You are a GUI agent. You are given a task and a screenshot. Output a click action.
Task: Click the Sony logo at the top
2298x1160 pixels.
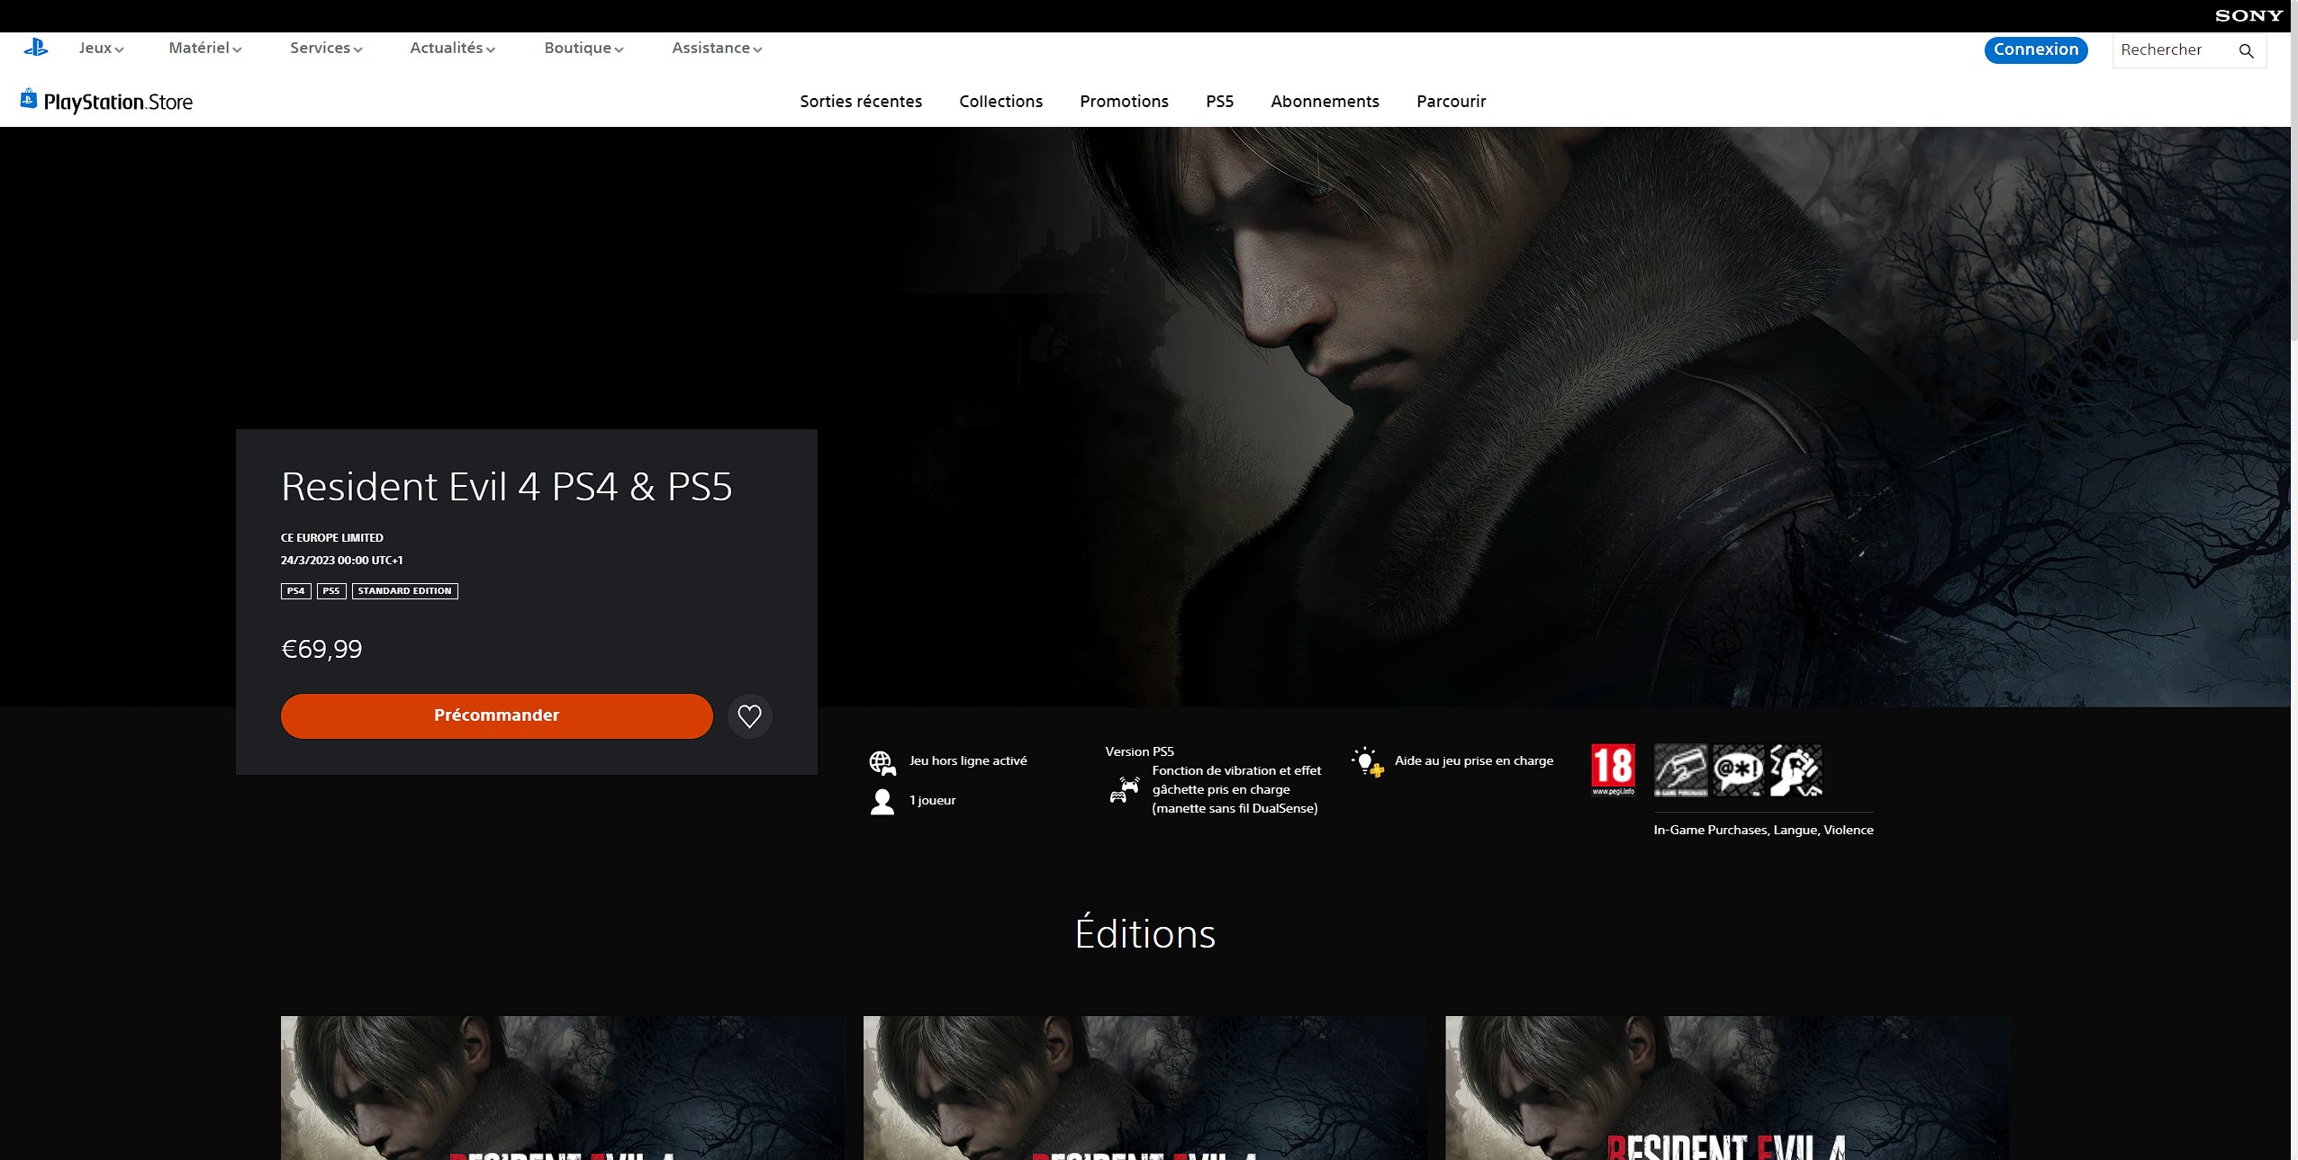coord(2248,13)
